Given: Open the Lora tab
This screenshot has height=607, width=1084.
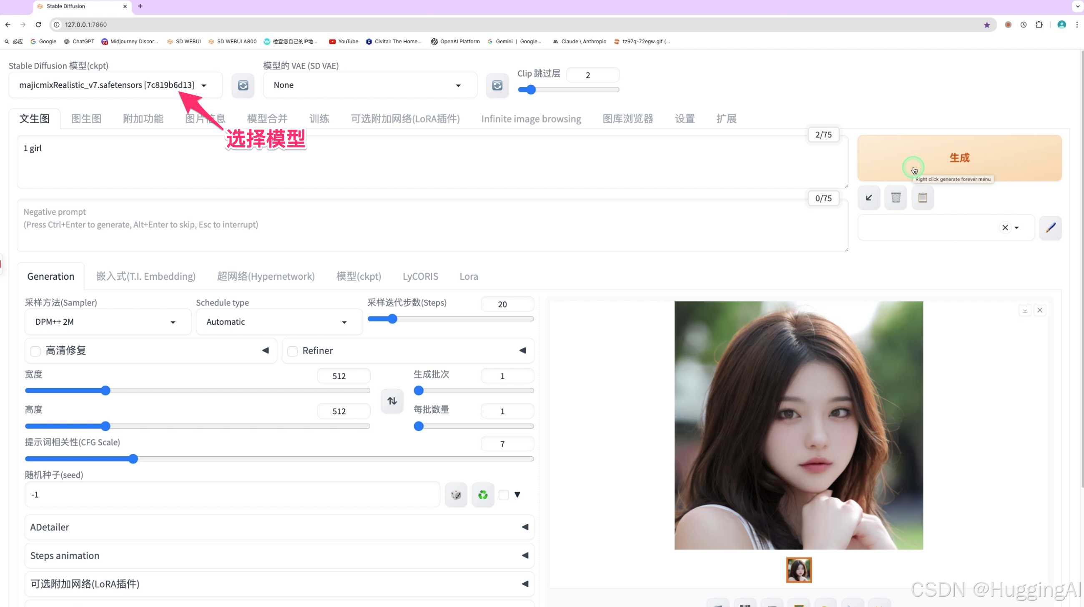Looking at the screenshot, I should 468,276.
